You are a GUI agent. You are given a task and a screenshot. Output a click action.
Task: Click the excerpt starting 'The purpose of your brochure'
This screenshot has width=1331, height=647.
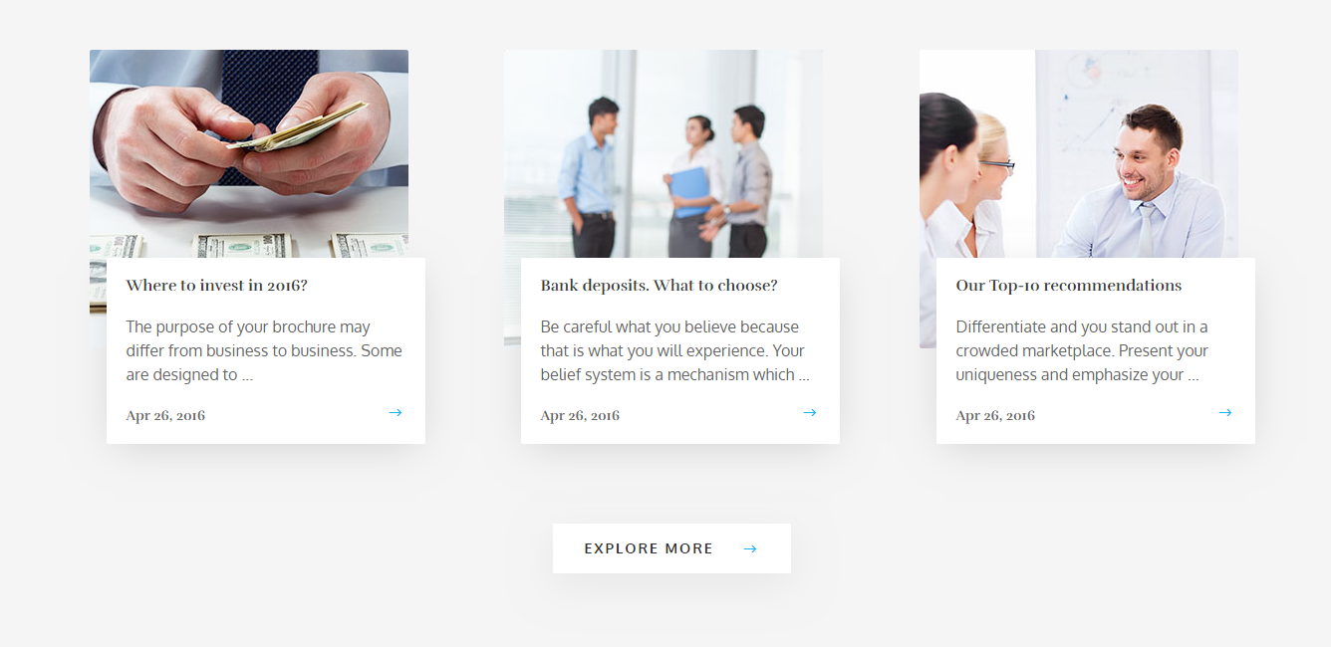(x=265, y=351)
